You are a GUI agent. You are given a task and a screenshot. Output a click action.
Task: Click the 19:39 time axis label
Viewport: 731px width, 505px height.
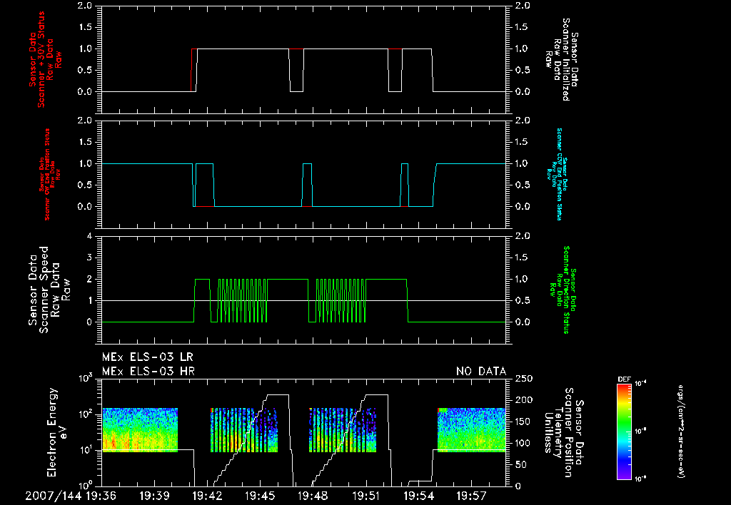pos(154,496)
